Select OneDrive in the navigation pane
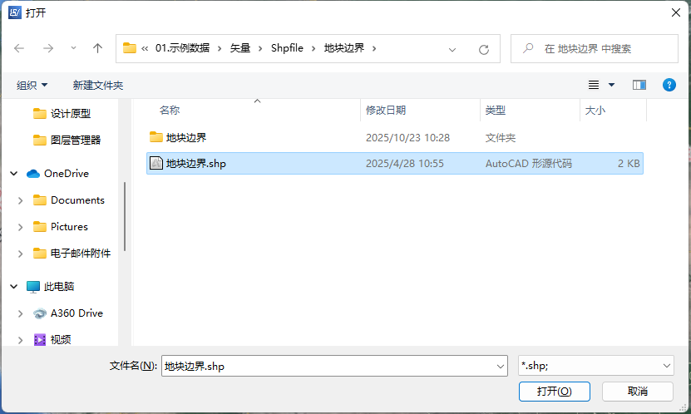This screenshot has height=414, width=691. 57,174
